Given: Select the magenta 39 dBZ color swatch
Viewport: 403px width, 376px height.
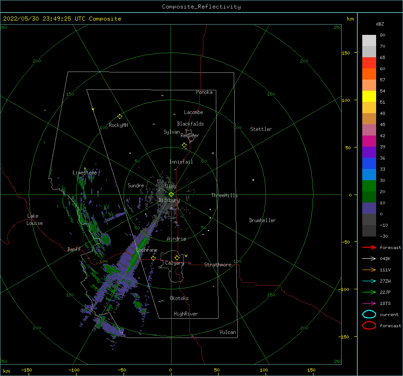Looking at the screenshot, I should pyautogui.click(x=369, y=141).
